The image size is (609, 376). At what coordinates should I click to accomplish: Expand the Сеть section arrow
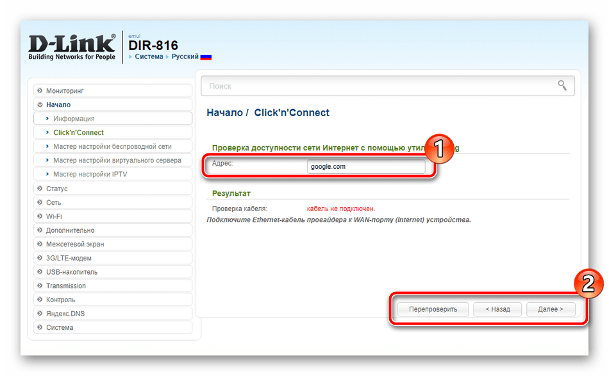[40, 202]
